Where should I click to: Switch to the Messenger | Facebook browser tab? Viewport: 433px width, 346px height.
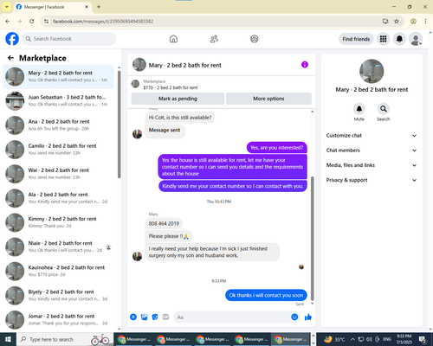52,7
